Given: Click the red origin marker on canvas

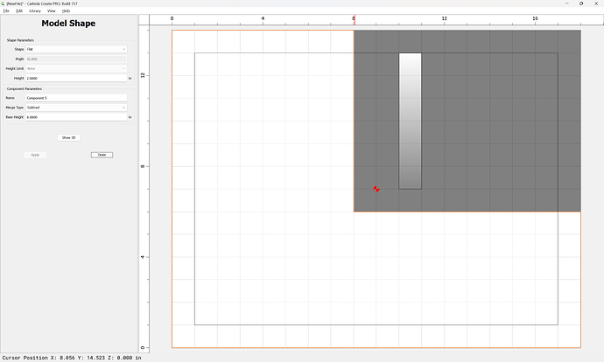Looking at the screenshot, I should point(376,189).
